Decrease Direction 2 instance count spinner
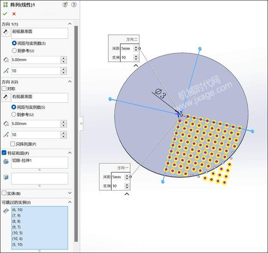This screenshot has height=253, width=268. tap(64, 136)
